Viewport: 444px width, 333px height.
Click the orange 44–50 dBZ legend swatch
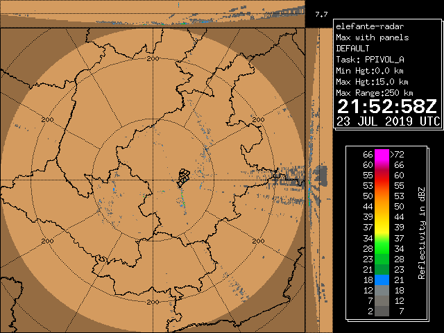tap(382, 206)
